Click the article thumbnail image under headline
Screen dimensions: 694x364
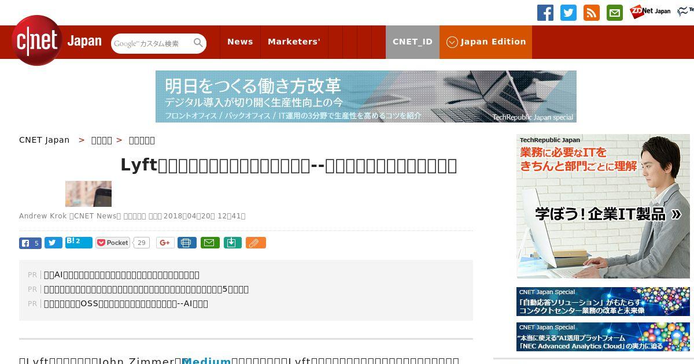(88, 194)
